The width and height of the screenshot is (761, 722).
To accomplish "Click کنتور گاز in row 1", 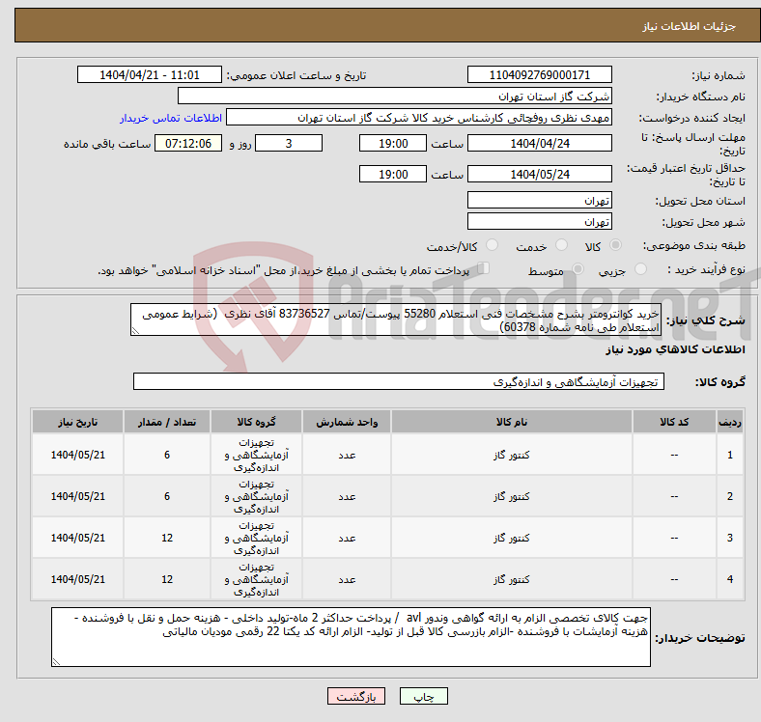I will click(x=512, y=455).
